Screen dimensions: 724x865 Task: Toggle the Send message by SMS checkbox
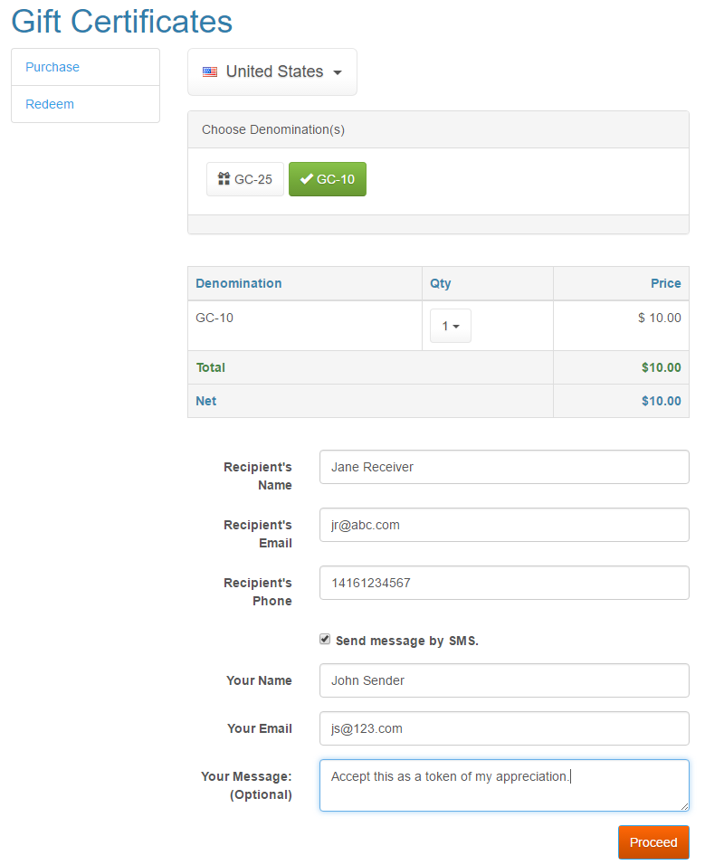325,639
